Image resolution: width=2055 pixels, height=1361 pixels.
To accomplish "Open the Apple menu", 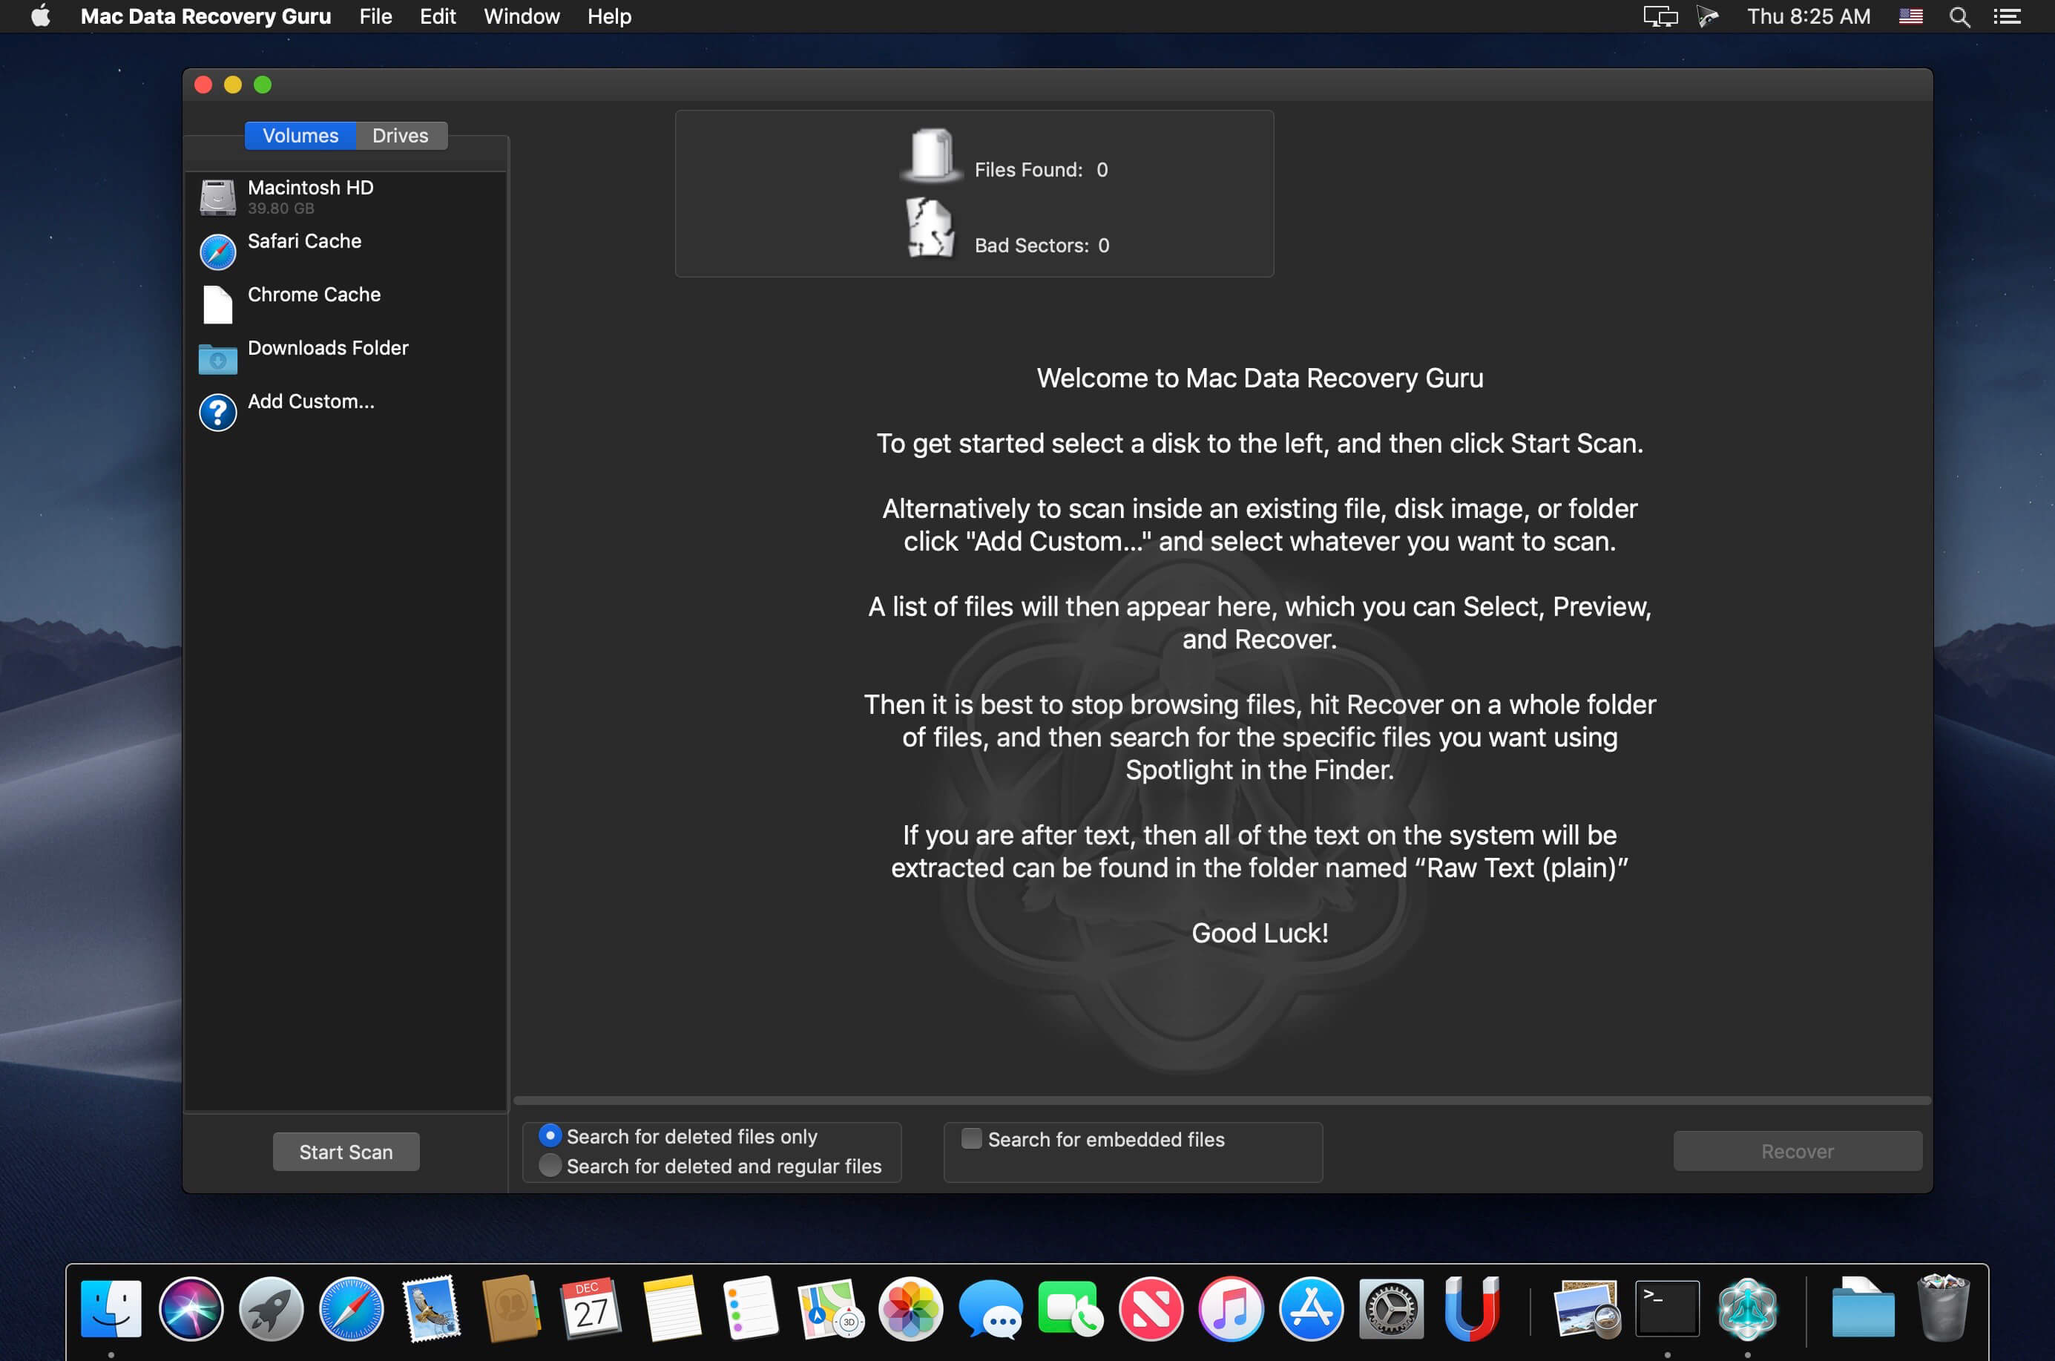I will click(40, 16).
